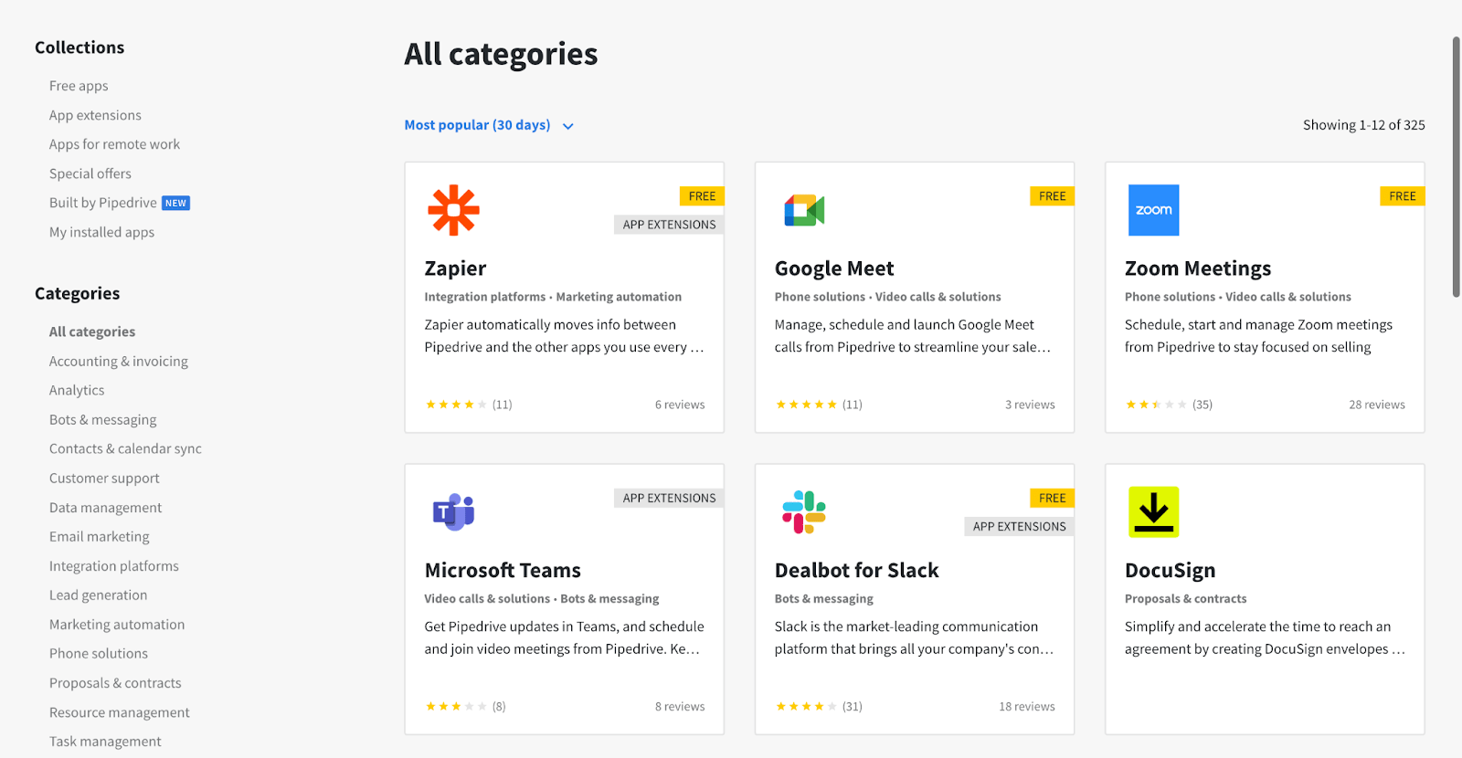Open the Analytics category

(76, 390)
